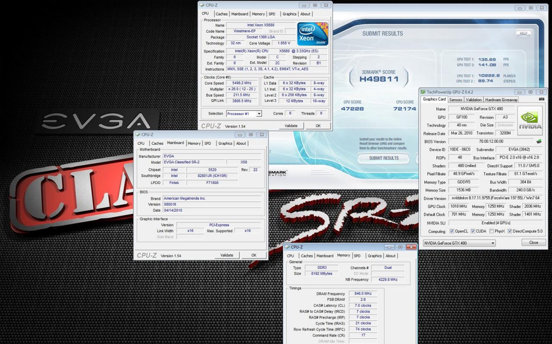This screenshot has width=552, height=344.
Task: Toggle the DirectCompute 5.0 checkbox
Action: point(510,231)
